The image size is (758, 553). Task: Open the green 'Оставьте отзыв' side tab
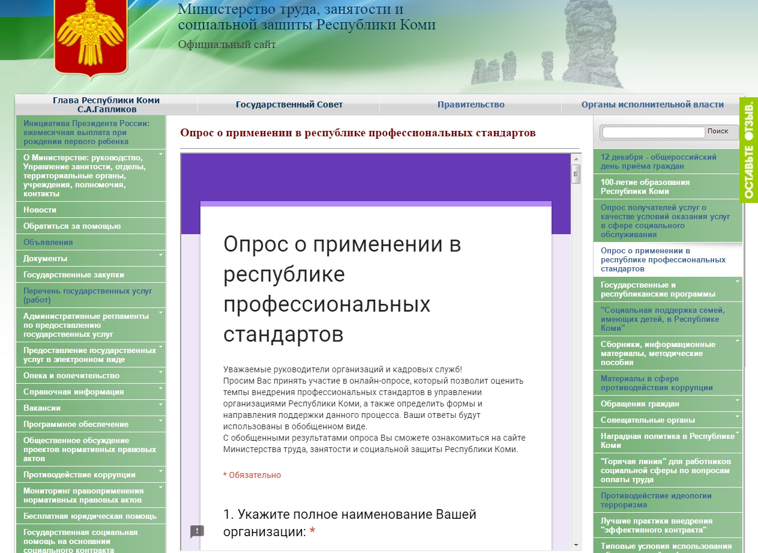(749, 150)
